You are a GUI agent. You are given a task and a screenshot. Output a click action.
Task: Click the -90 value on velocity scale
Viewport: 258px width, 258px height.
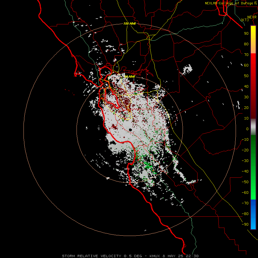[245, 224]
